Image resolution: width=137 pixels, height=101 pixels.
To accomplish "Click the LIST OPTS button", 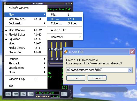I will 64,94.
